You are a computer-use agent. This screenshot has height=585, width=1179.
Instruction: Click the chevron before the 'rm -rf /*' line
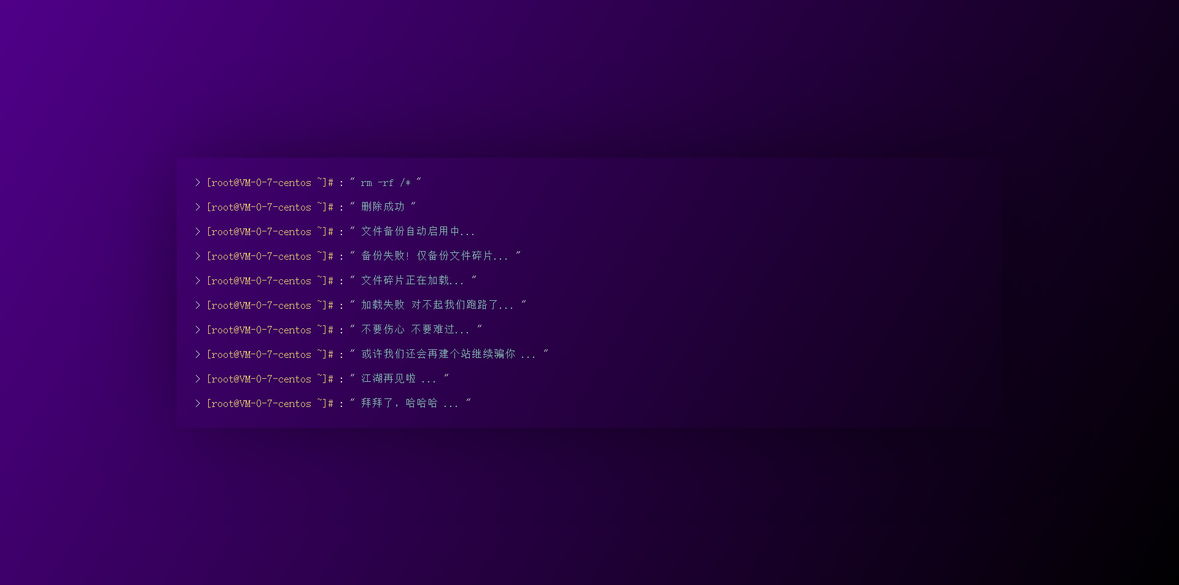pyautogui.click(x=197, y=183)
